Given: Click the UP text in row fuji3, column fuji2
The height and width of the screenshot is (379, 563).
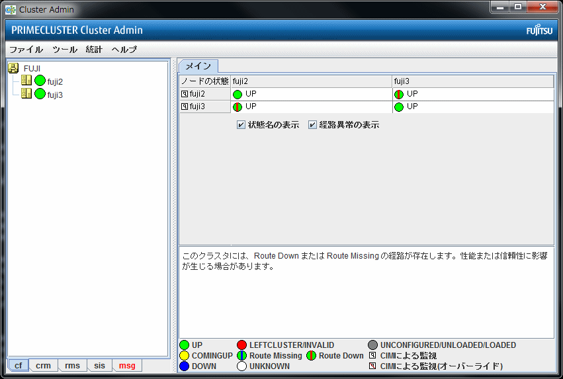Looking at the screenshot, I should [251, 106].
